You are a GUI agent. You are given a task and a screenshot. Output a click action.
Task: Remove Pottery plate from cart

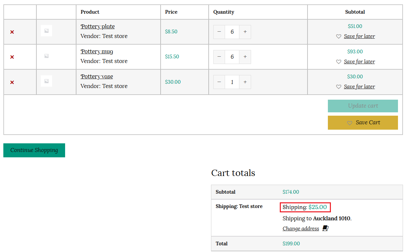(12, 32)
